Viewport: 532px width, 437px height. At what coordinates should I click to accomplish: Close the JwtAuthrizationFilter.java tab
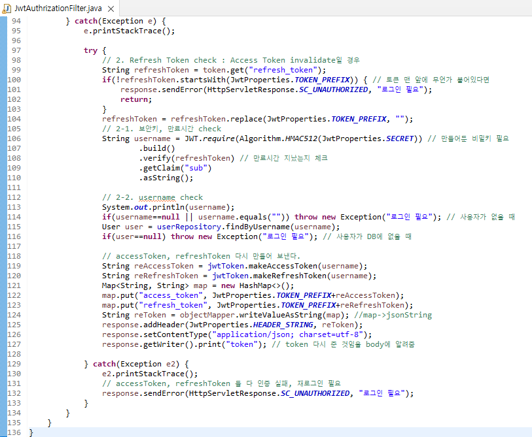point(111,8)
